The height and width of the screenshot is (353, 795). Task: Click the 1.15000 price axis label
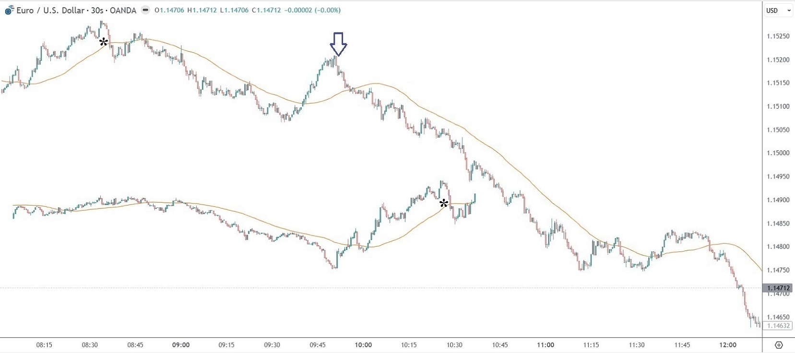pyautogui.click(x=778, y=153)
